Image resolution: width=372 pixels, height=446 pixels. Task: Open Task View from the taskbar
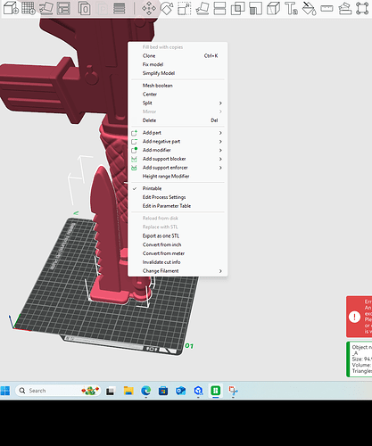point(111,392)
